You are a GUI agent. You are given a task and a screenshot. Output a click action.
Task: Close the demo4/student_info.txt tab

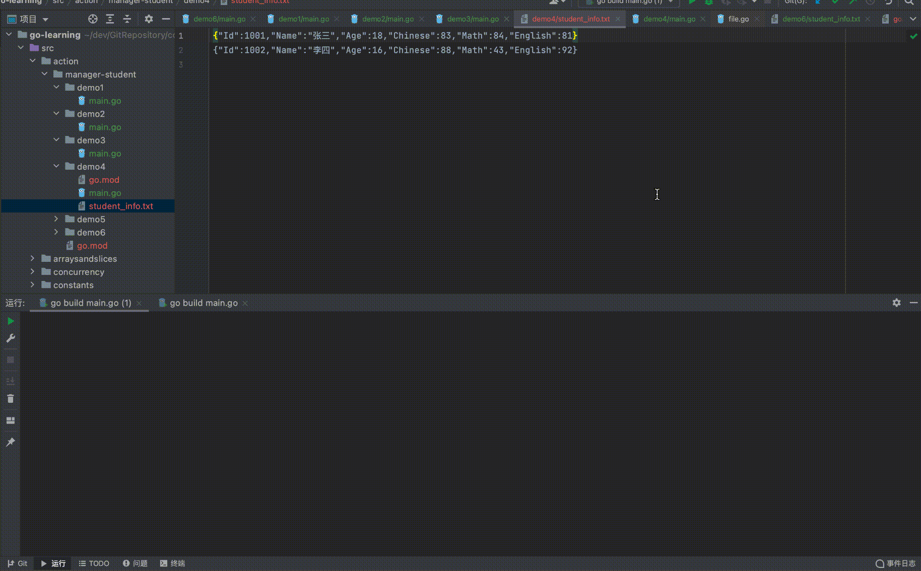(618, 19)
